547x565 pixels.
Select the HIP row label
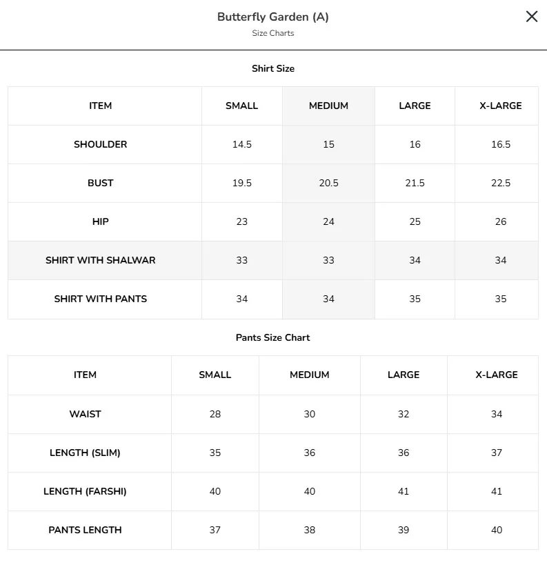[101, 221]
